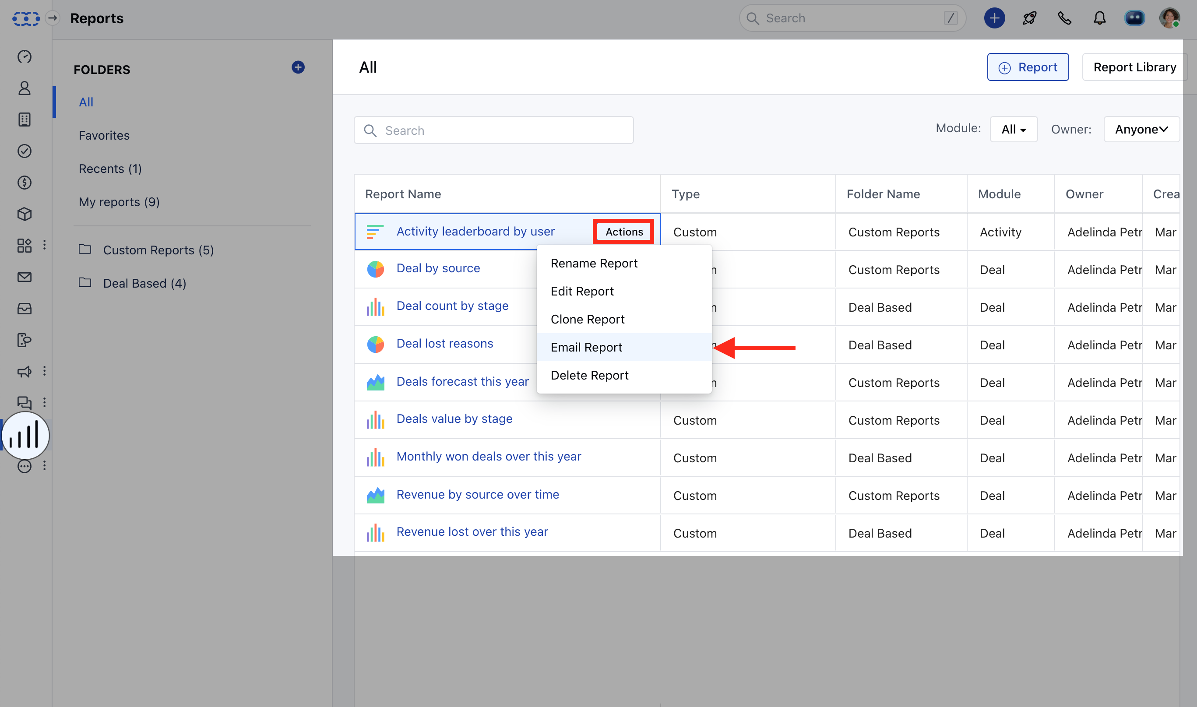Viewport: 1197px width, 707px height.
Task: Choose Email Report from the menu
Action: [624, 347]
